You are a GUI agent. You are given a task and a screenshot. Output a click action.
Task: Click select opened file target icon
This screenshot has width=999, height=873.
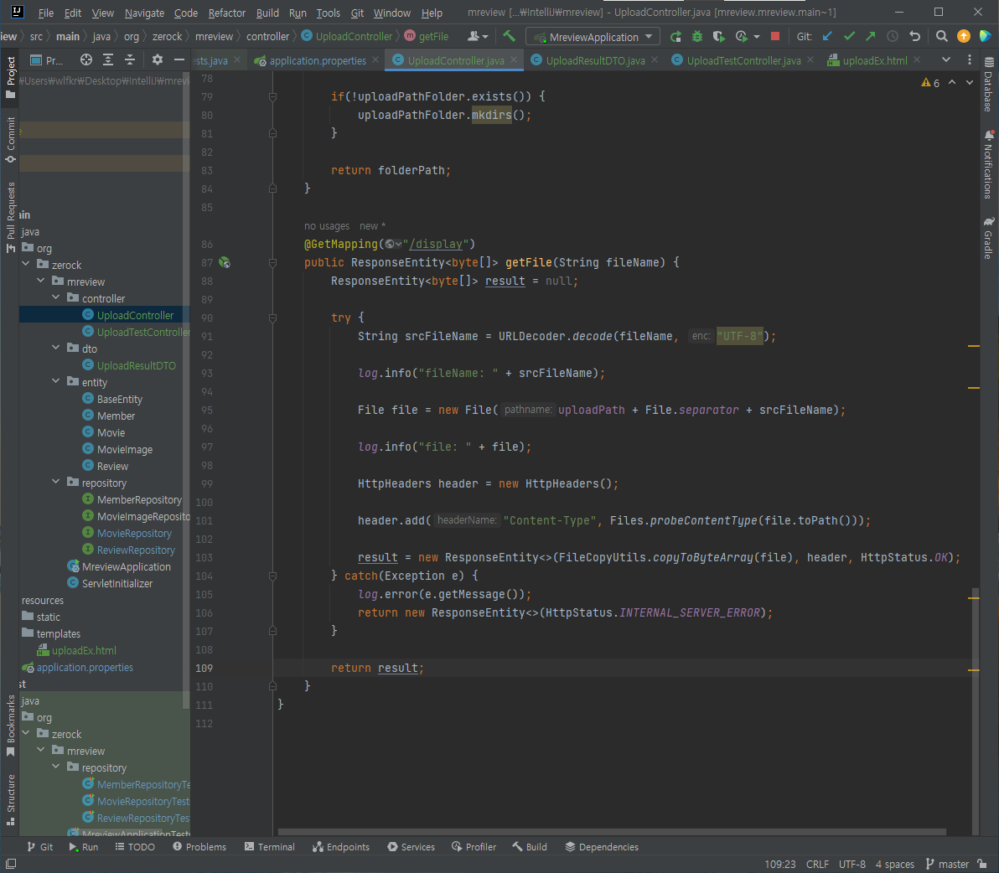86,59
